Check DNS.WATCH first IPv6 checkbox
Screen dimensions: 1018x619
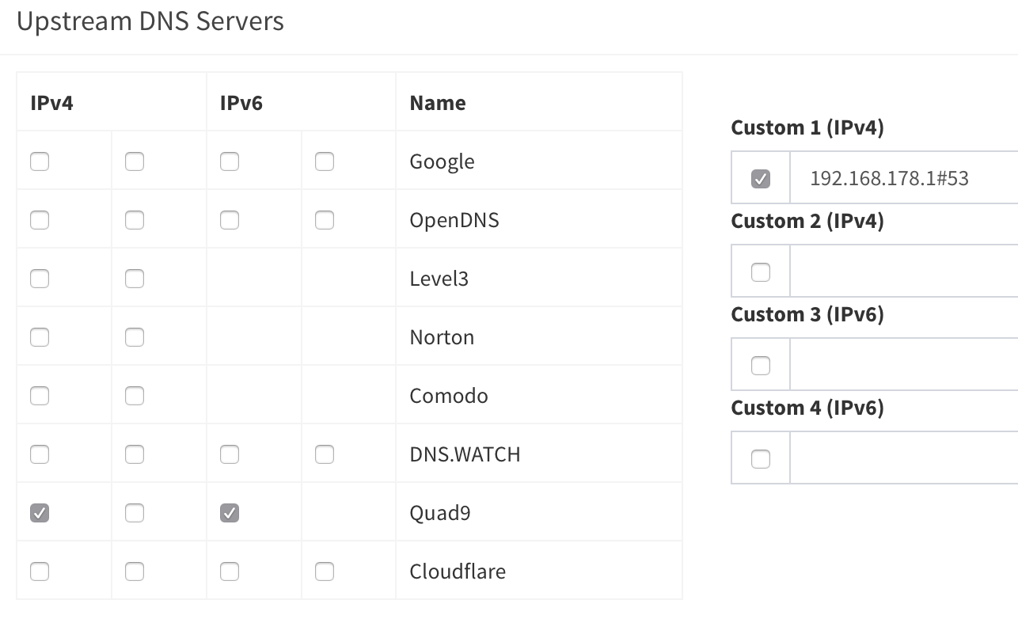pos(230,454)
